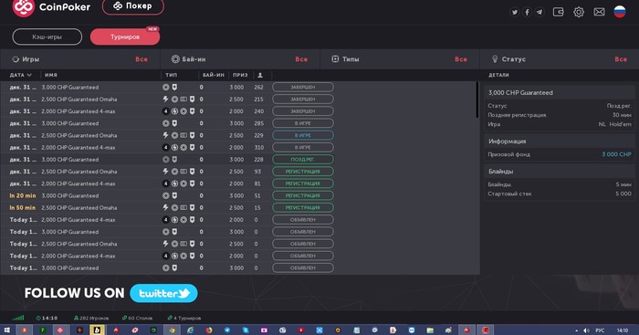The height and width of the screenshot is (335, 639).
Task: Open settings gear icon in header
Action: pyautogui.click(x=579, y=12)
